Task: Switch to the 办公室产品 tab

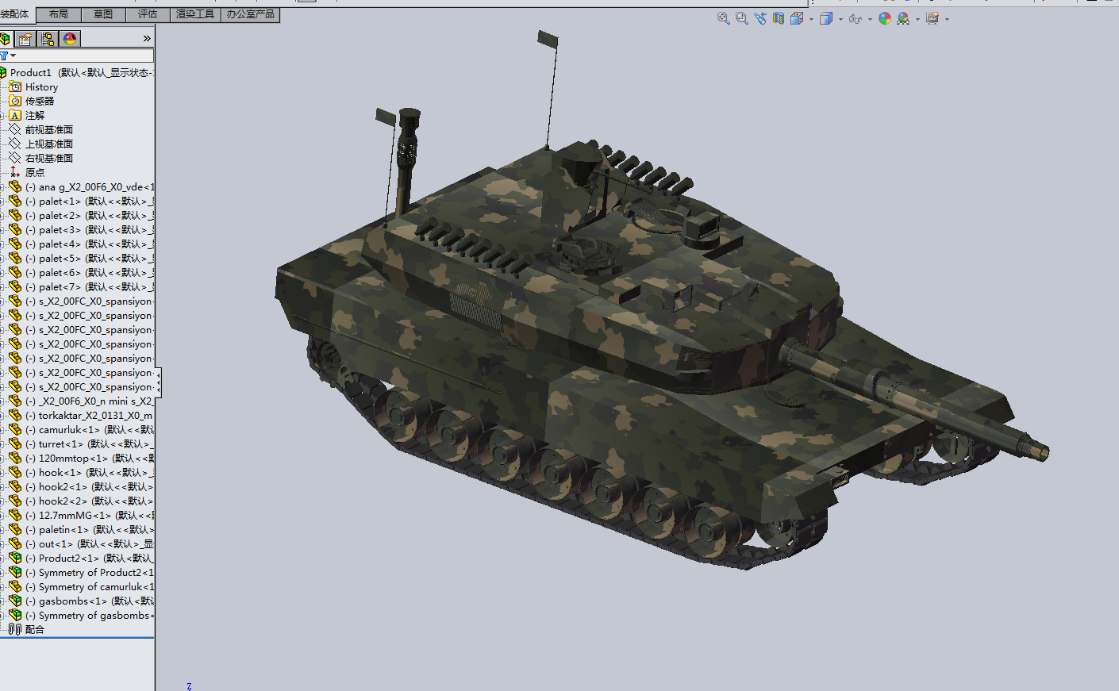Action: [x=251, y=14]
